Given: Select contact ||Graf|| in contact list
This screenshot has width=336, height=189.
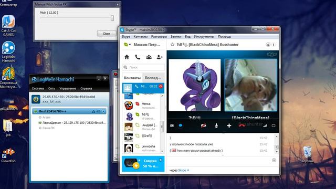Looking at the screenshot, I should pyautogui.click(x=142, y=138).
